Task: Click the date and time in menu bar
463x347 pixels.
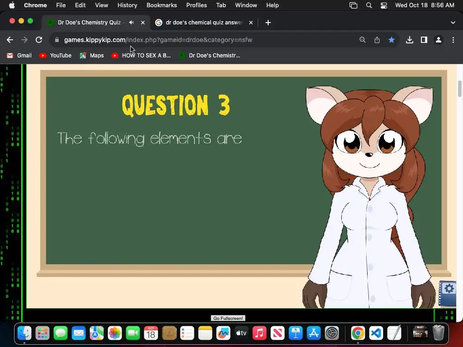Action: point(425,5)
